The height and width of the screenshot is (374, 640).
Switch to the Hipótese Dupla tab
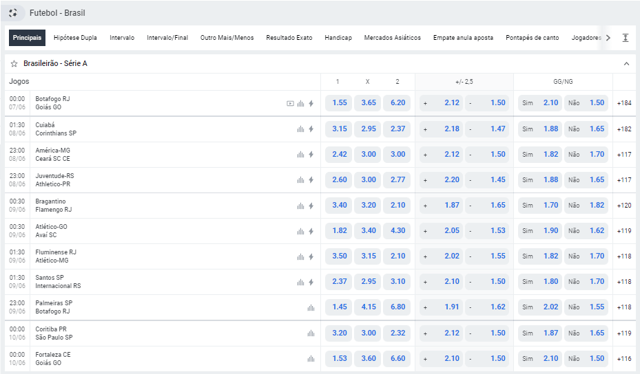(x=75, y=38)
